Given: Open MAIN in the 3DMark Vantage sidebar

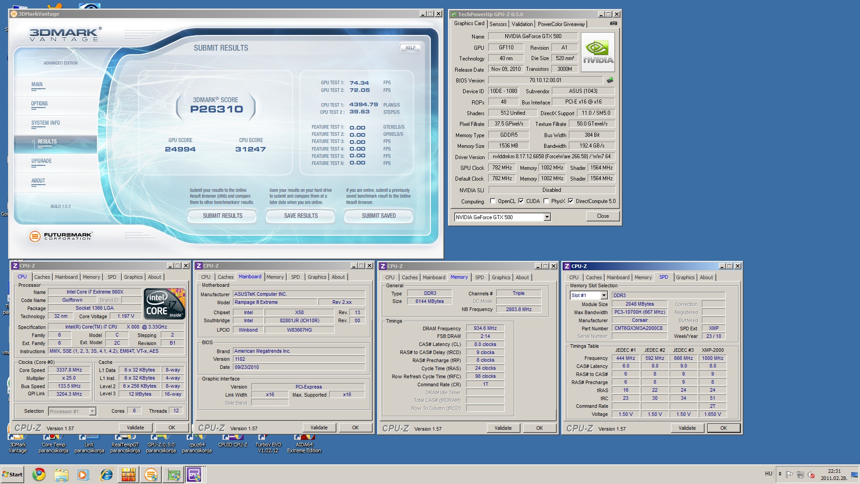Looking at the screenshot, I should coord(37,84).
